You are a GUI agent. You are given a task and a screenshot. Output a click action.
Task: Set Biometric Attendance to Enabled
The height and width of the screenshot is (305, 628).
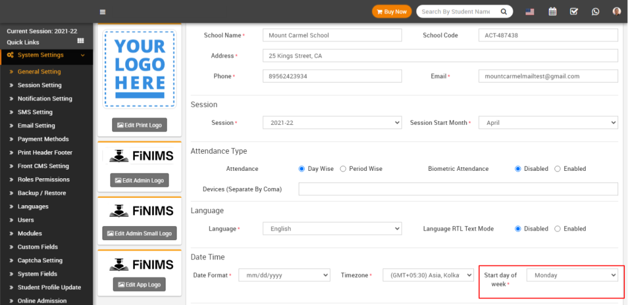click(x=557, y=168)
